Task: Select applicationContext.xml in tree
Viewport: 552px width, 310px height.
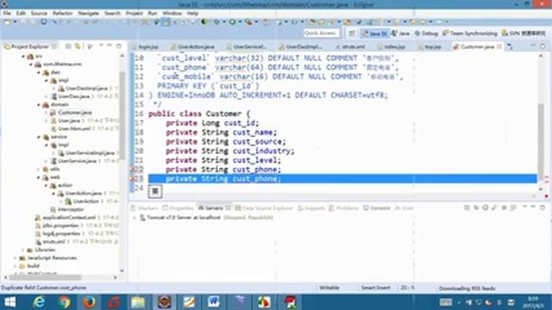Action: pos(69,218)
